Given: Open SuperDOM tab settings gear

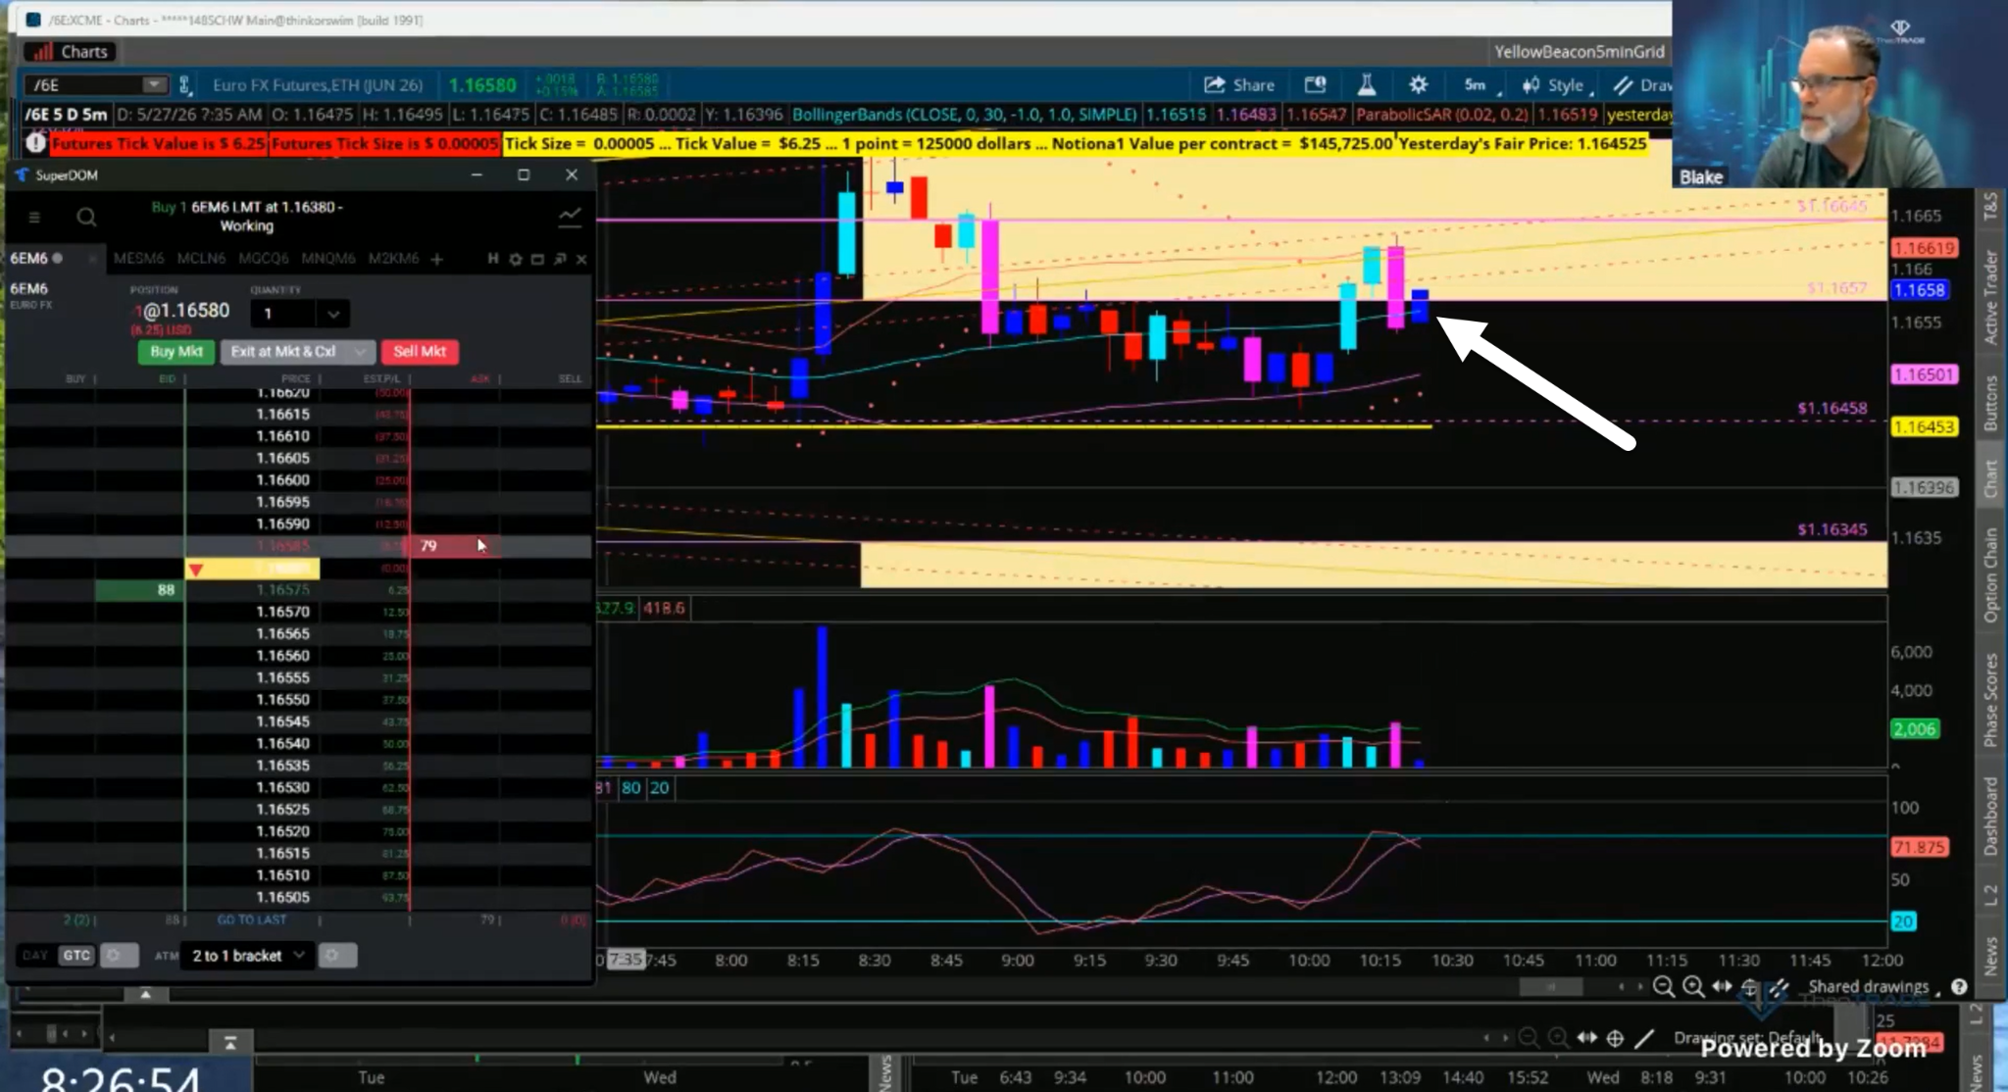Looking at the screenshot, I should 516,259.
